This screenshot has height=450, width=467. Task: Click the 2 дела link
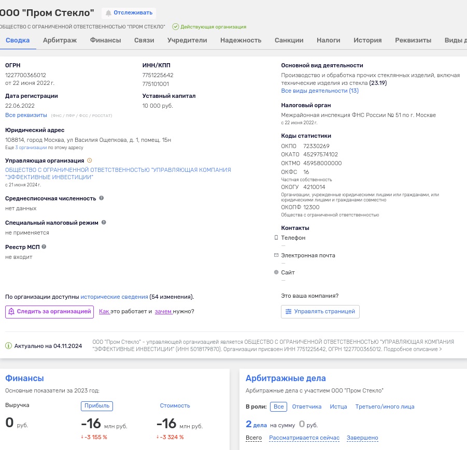[256, 425]
